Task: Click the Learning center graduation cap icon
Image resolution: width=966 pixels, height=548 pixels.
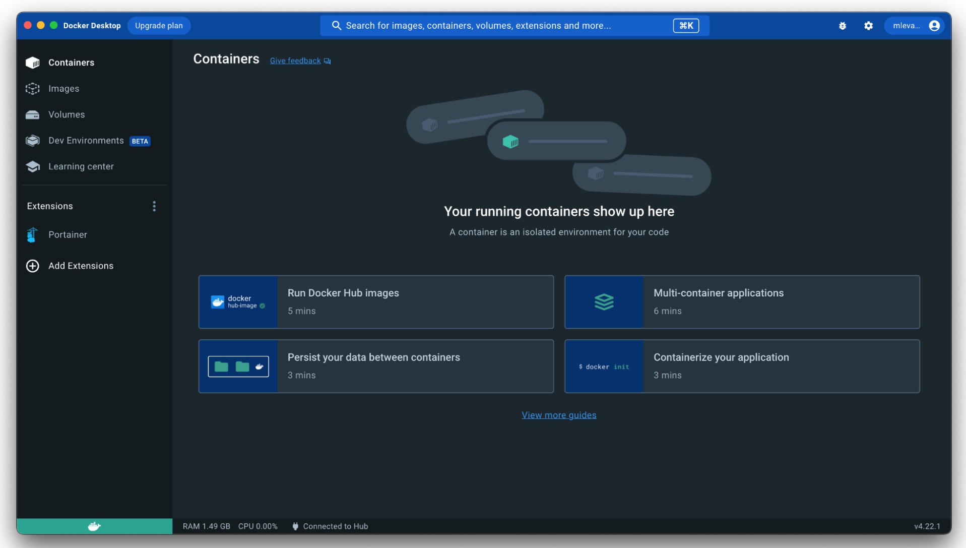Action: tap(33, 166)
